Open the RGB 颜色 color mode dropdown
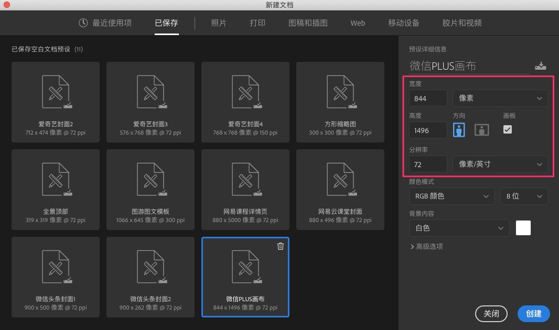This screenshot has height=330, width=559. tap(451, 196)
